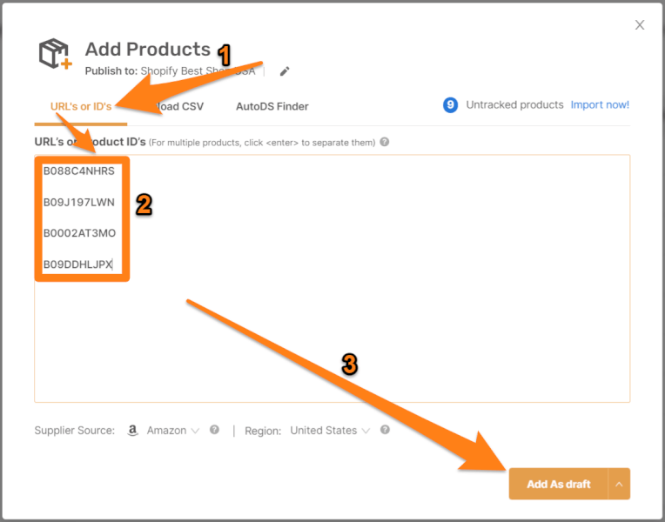Expand arrow next to Add As draft
This screenshot has width=665, height=522.
pyautogui.click(x=619, y=484)
